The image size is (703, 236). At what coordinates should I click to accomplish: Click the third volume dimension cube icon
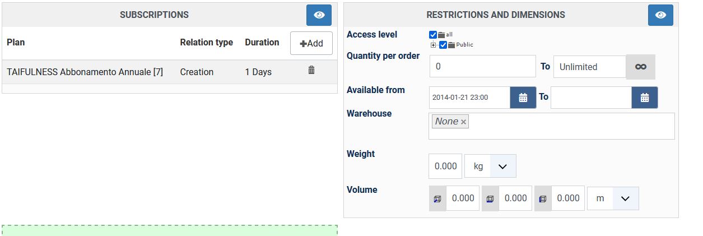543,198
